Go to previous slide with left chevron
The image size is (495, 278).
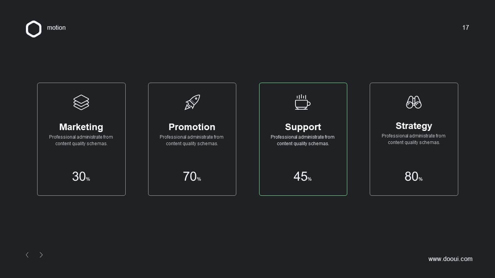27,255
